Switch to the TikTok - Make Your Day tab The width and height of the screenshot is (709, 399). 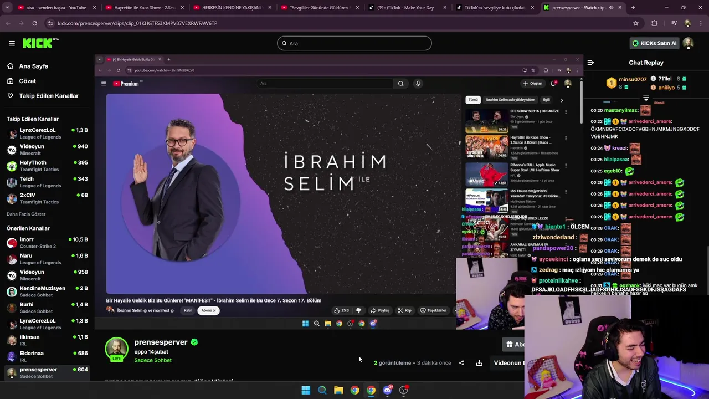pos(407,8)
